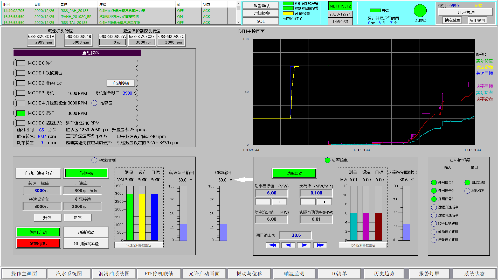Click the 控制室系统报警 green lamp
The height and width of the screenshot is (280, 498).
click(x=288, y=8)
